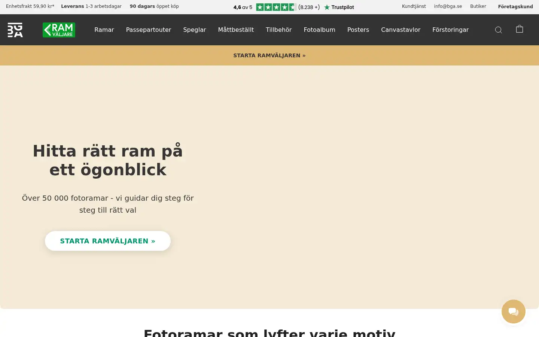Open the Passepartouter menu
539x337 pixels.
pos(149,30)
